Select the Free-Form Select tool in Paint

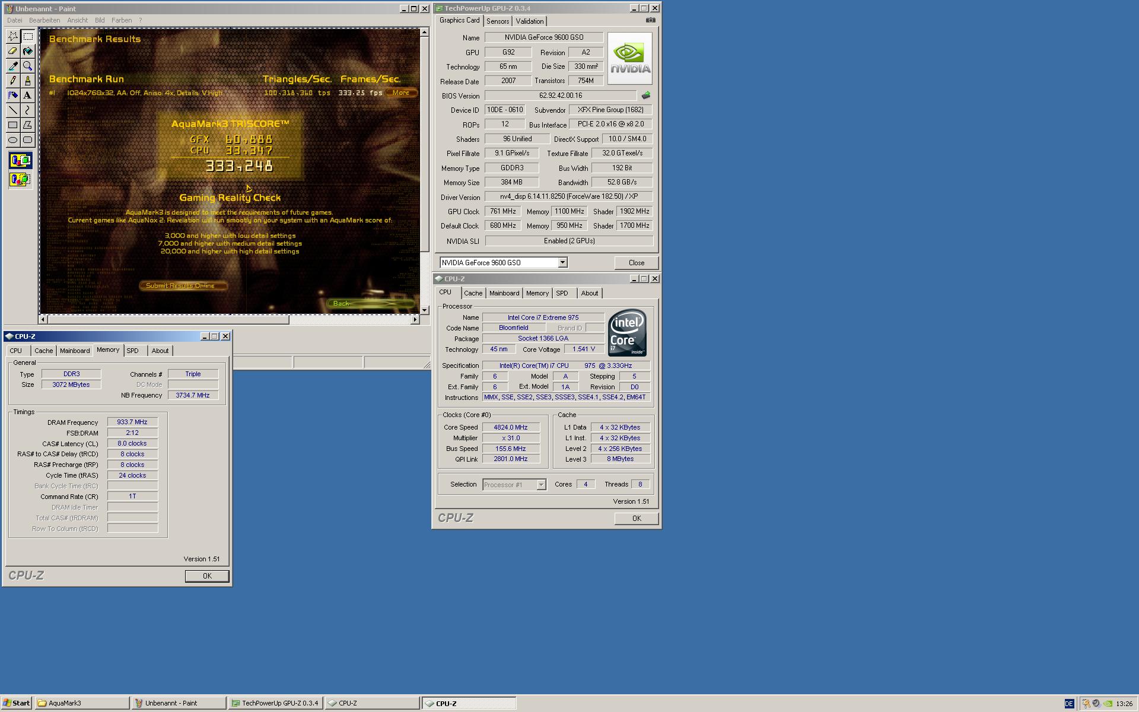pyautogui.click(x=12, y=36)
